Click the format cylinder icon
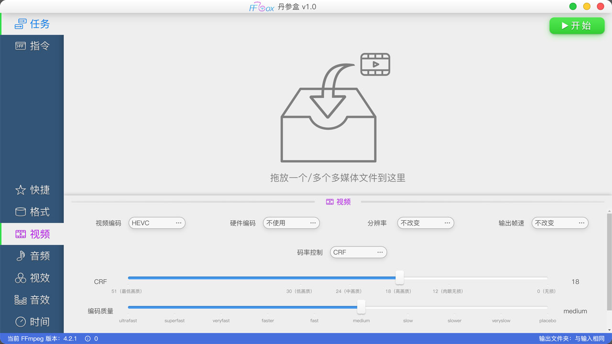Image resolution: width=612 pixels, height=344 pixels. pos(21,212)
